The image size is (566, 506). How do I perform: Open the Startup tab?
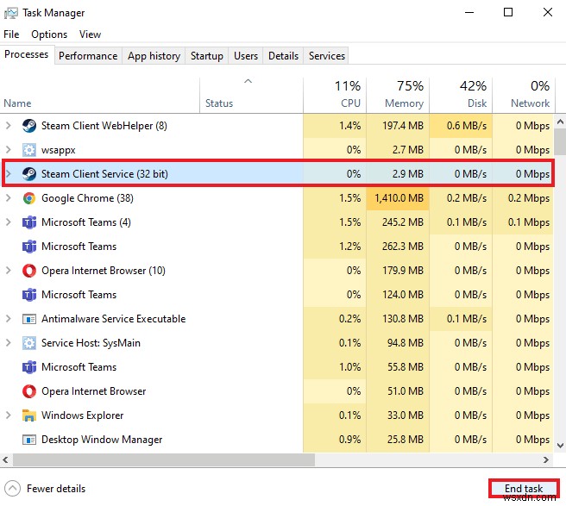(x=206, y=56)
